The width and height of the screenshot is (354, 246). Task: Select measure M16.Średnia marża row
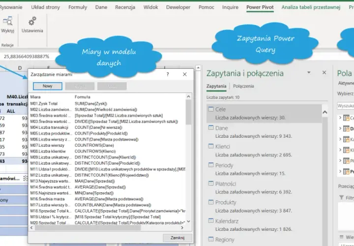pos(108,199)
